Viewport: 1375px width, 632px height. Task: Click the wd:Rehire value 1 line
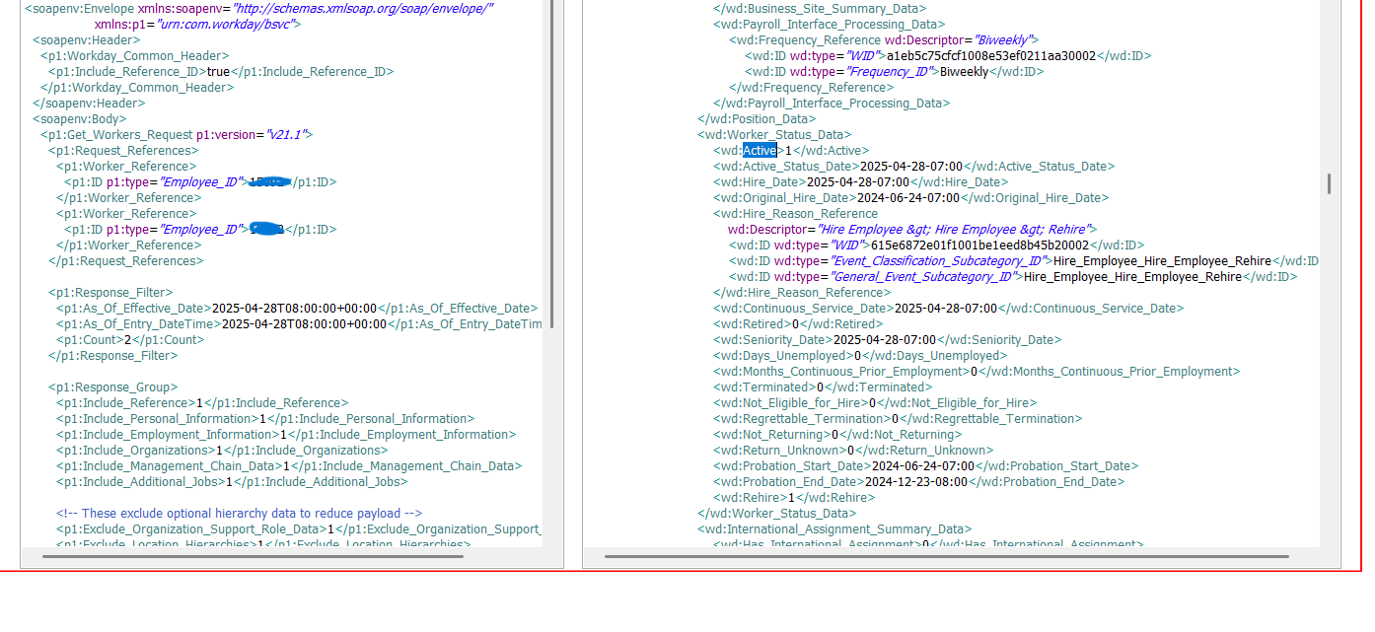click(794, 497)
